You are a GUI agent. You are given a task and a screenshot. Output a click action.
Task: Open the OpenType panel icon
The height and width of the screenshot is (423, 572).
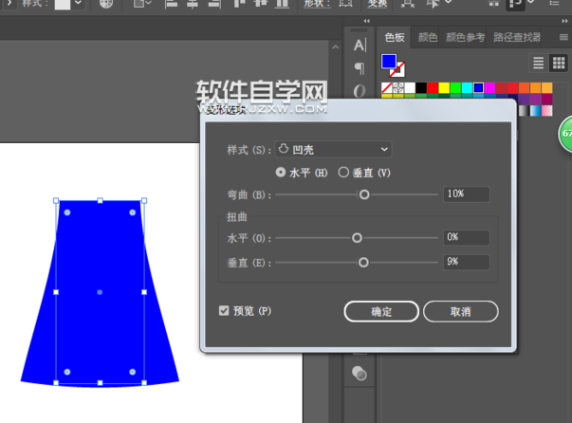[360, 91]
